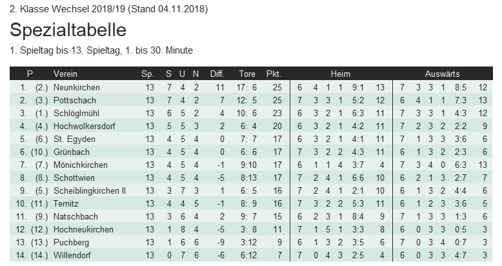The height and width of the screenshot is (266, 502).
Task: Open the Pottschach team entry
Action: tap(75, 100)
